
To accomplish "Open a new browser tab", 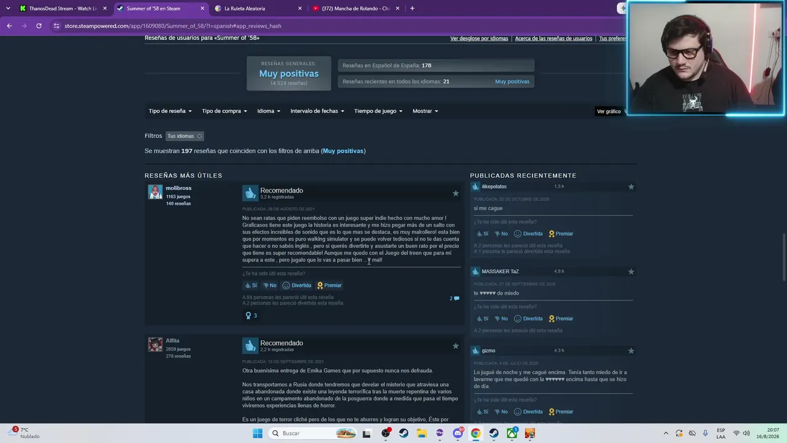I will click(x=412, y=9).
